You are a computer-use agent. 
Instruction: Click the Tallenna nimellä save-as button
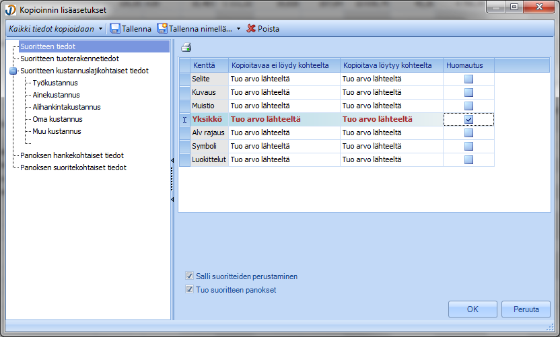(195, 29)
